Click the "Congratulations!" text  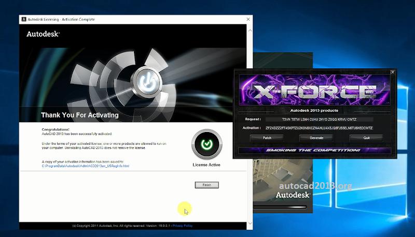pyautogui.click(x=56, y=129)
